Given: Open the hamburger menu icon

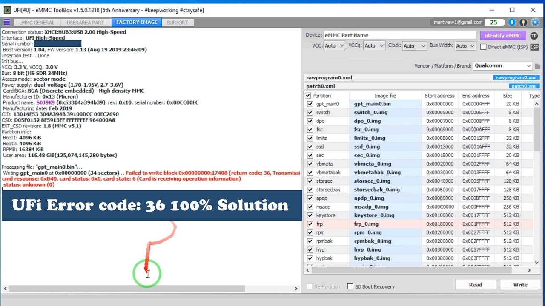Looking at the screenshot, I should point(7,22).
